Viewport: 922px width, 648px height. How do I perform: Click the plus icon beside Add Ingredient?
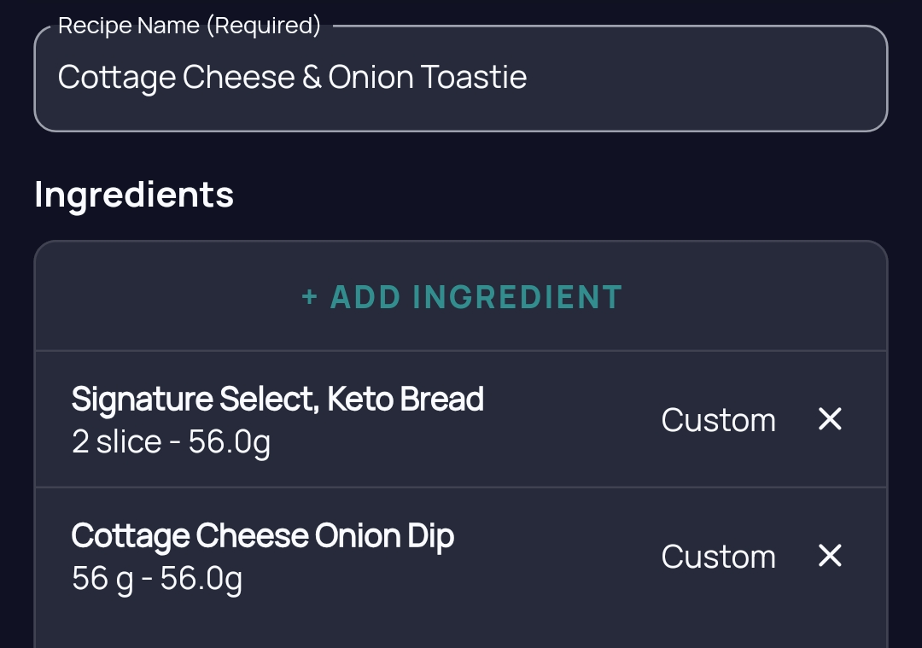(x=309, y=297)
